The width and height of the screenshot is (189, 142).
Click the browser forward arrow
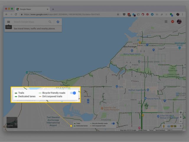pyautogui.click(x=11, y=14)
